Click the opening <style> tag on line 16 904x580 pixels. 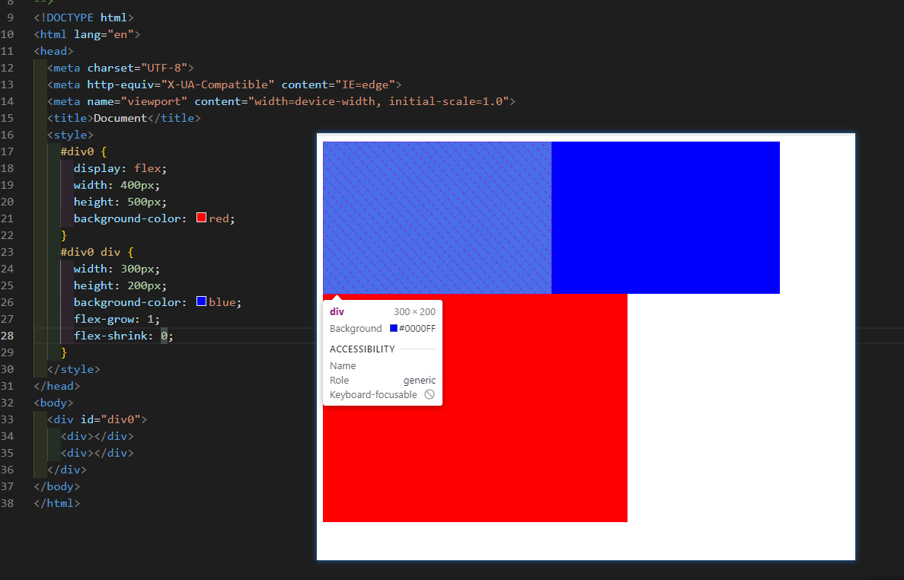pyautogui.click(x=70, y=135)
